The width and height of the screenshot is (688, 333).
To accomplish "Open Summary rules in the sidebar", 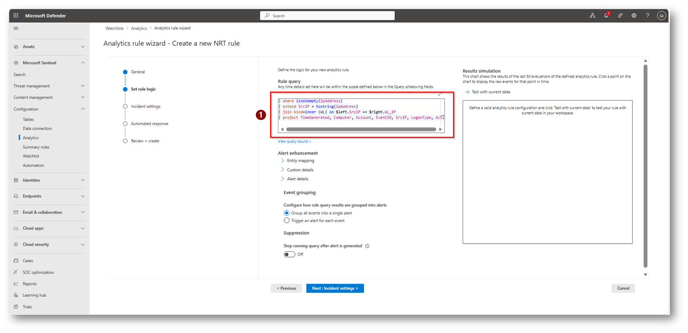I will [36, 147].
